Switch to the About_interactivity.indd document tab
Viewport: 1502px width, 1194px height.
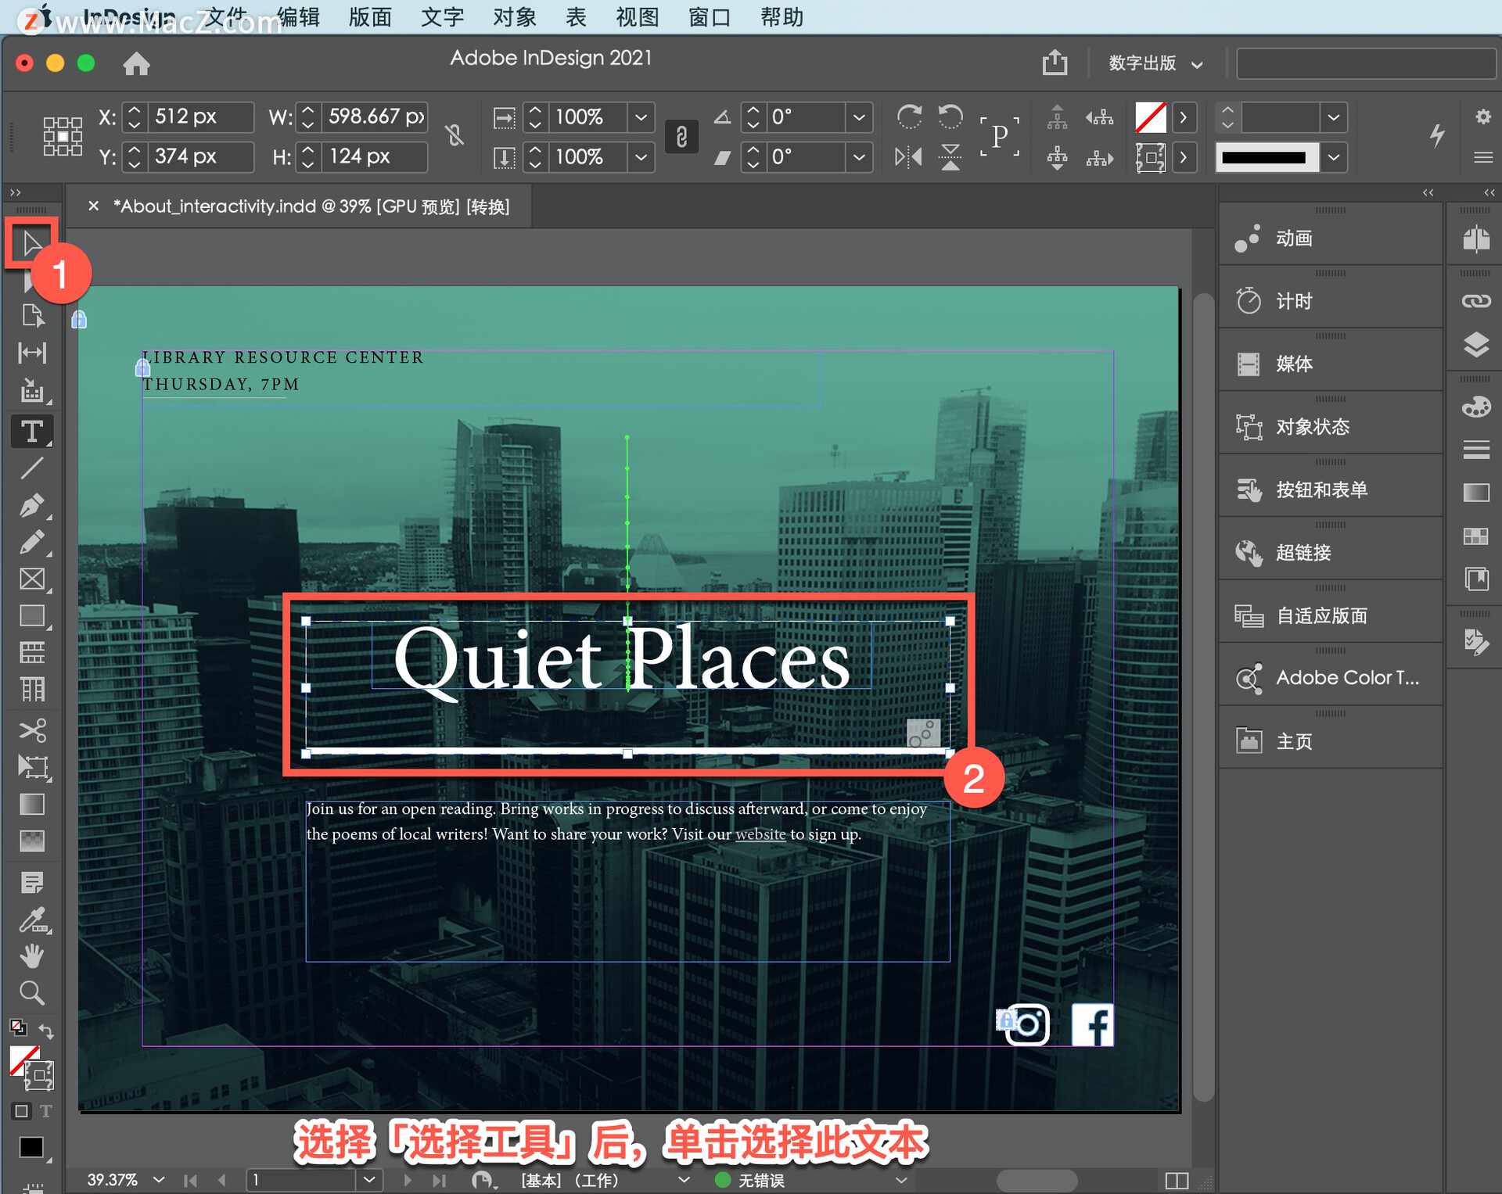coord(305,206)
